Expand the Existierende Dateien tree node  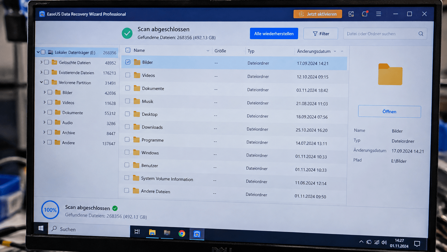41,72
